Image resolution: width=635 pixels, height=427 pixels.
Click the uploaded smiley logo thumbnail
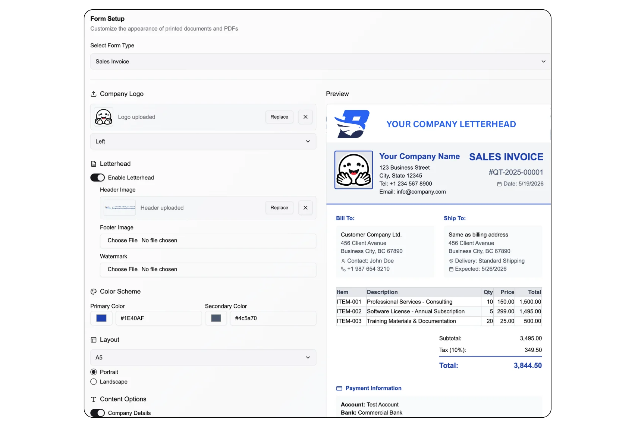coord(104,117)
